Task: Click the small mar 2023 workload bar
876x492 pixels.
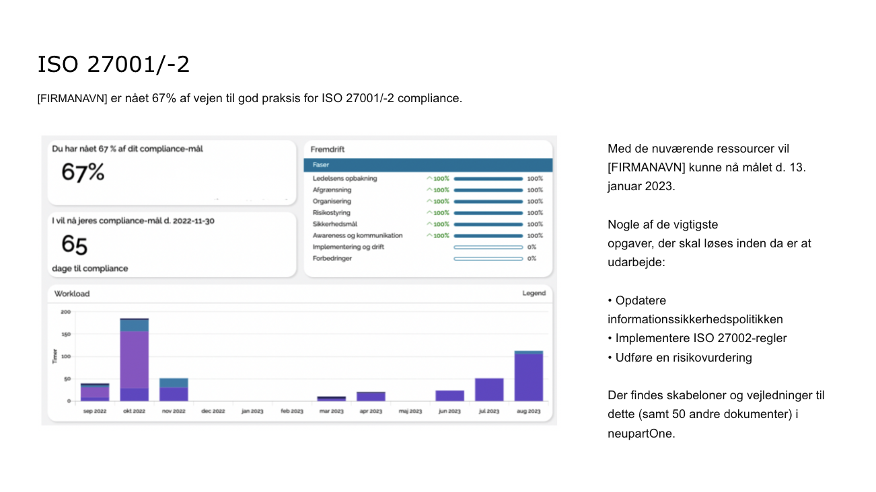Action: (332, 399)
